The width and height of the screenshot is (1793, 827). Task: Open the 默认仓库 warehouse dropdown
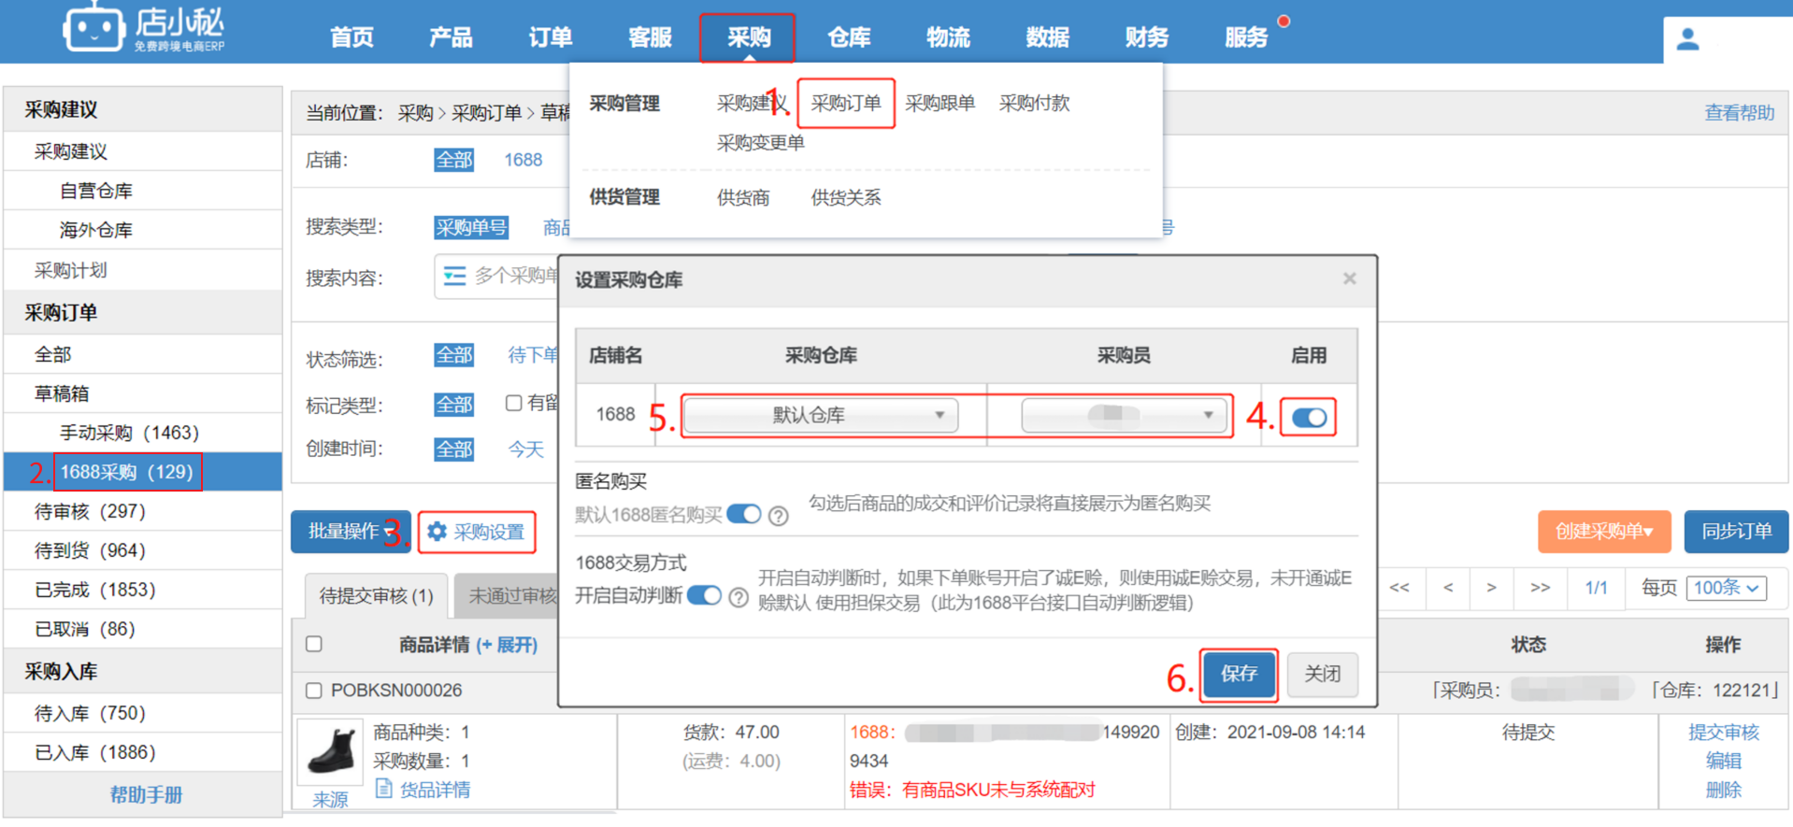(x=821, y=415)
